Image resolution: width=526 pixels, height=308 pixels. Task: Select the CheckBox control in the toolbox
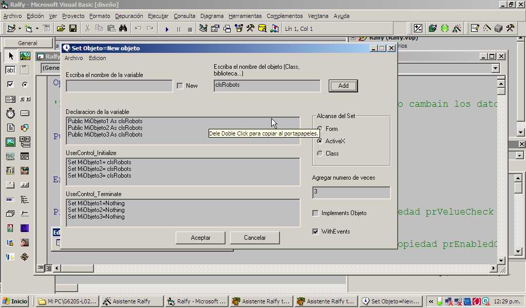[11, 85]
